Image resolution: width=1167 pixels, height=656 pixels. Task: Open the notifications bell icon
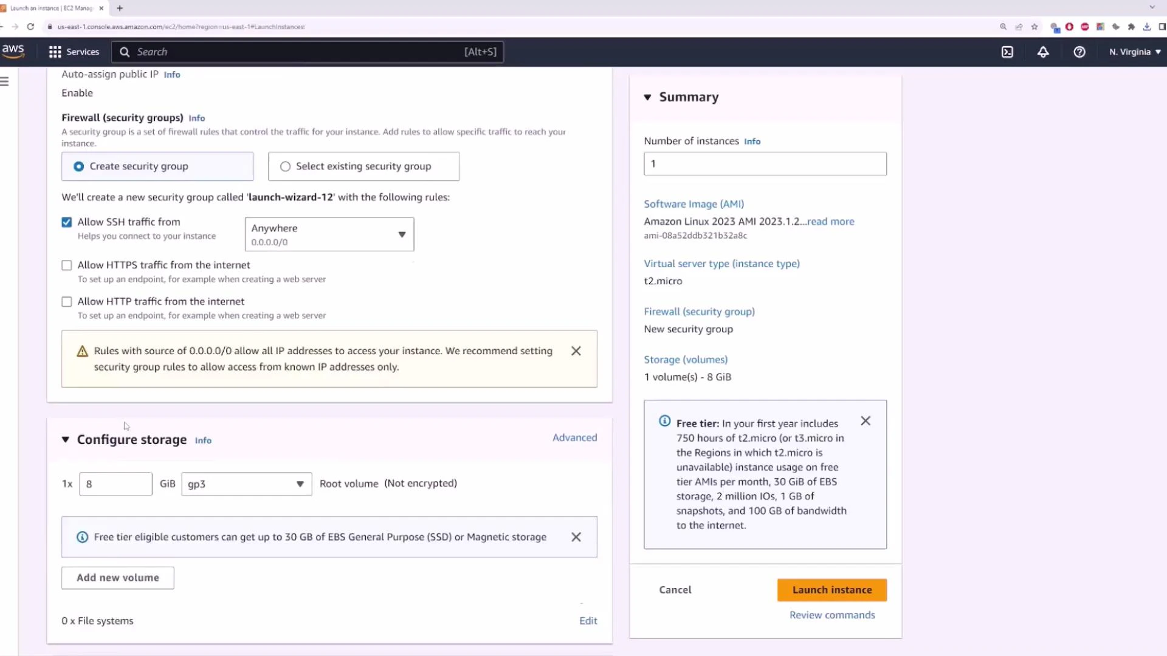pos(1043,52)
